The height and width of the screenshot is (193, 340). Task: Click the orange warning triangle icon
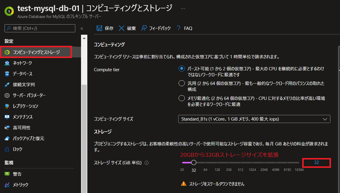tap(184, 184)
